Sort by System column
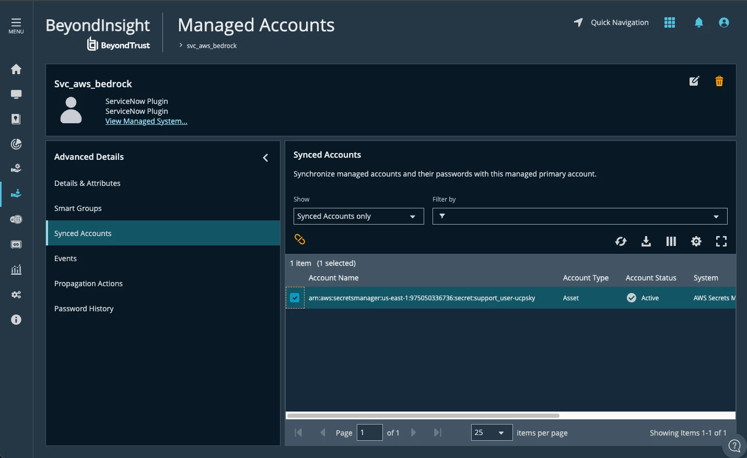The image size is (747, 458). (x=706, y=278)
